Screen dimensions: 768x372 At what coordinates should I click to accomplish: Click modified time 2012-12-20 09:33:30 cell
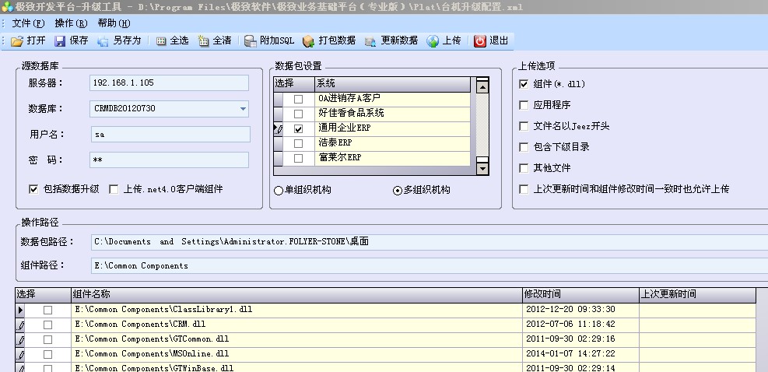(x=581, y=310)
